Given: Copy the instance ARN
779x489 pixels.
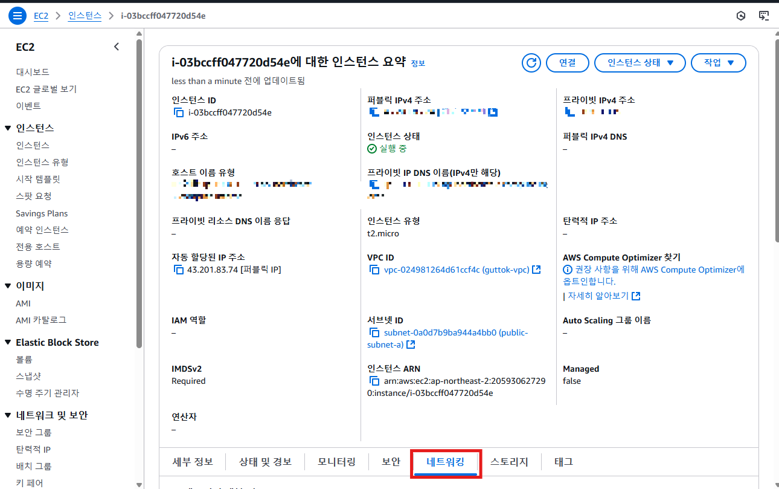Looking at the screenshot, I should [374, 381].
